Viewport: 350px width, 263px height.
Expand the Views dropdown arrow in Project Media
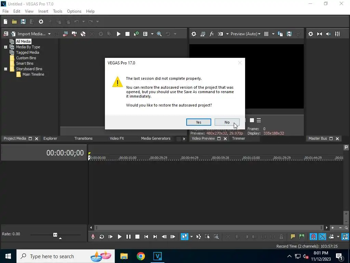click(152, 34)
